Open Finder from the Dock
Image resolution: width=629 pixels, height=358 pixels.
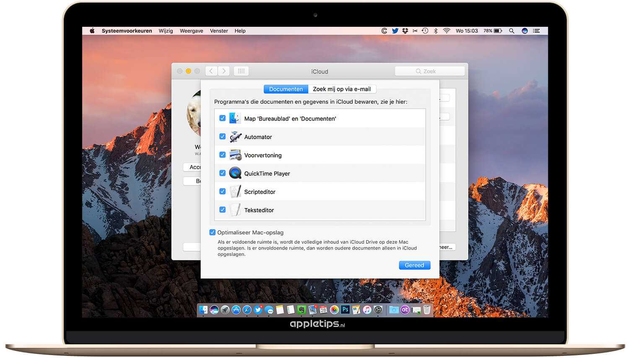click(203, 310)
